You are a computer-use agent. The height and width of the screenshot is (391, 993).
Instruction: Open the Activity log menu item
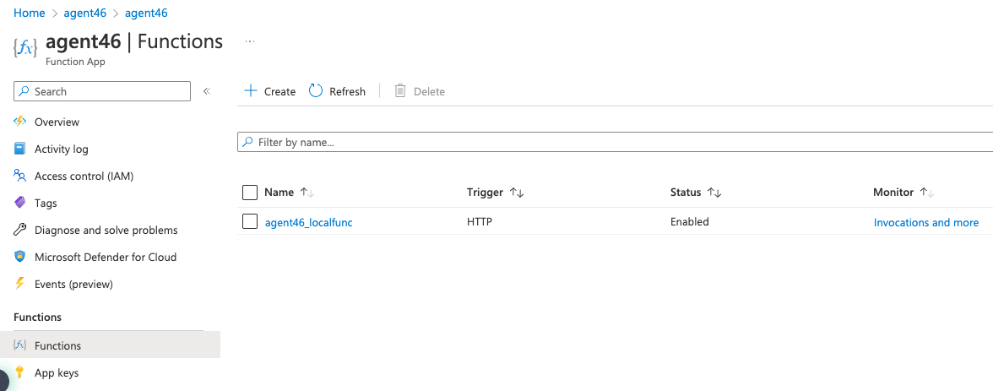point(62,149)
